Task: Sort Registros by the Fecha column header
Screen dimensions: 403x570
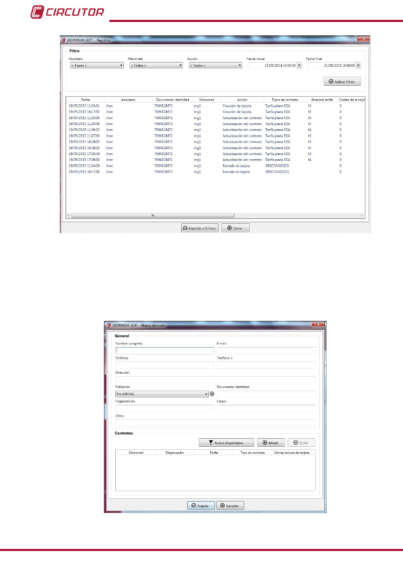Action: 85,100
